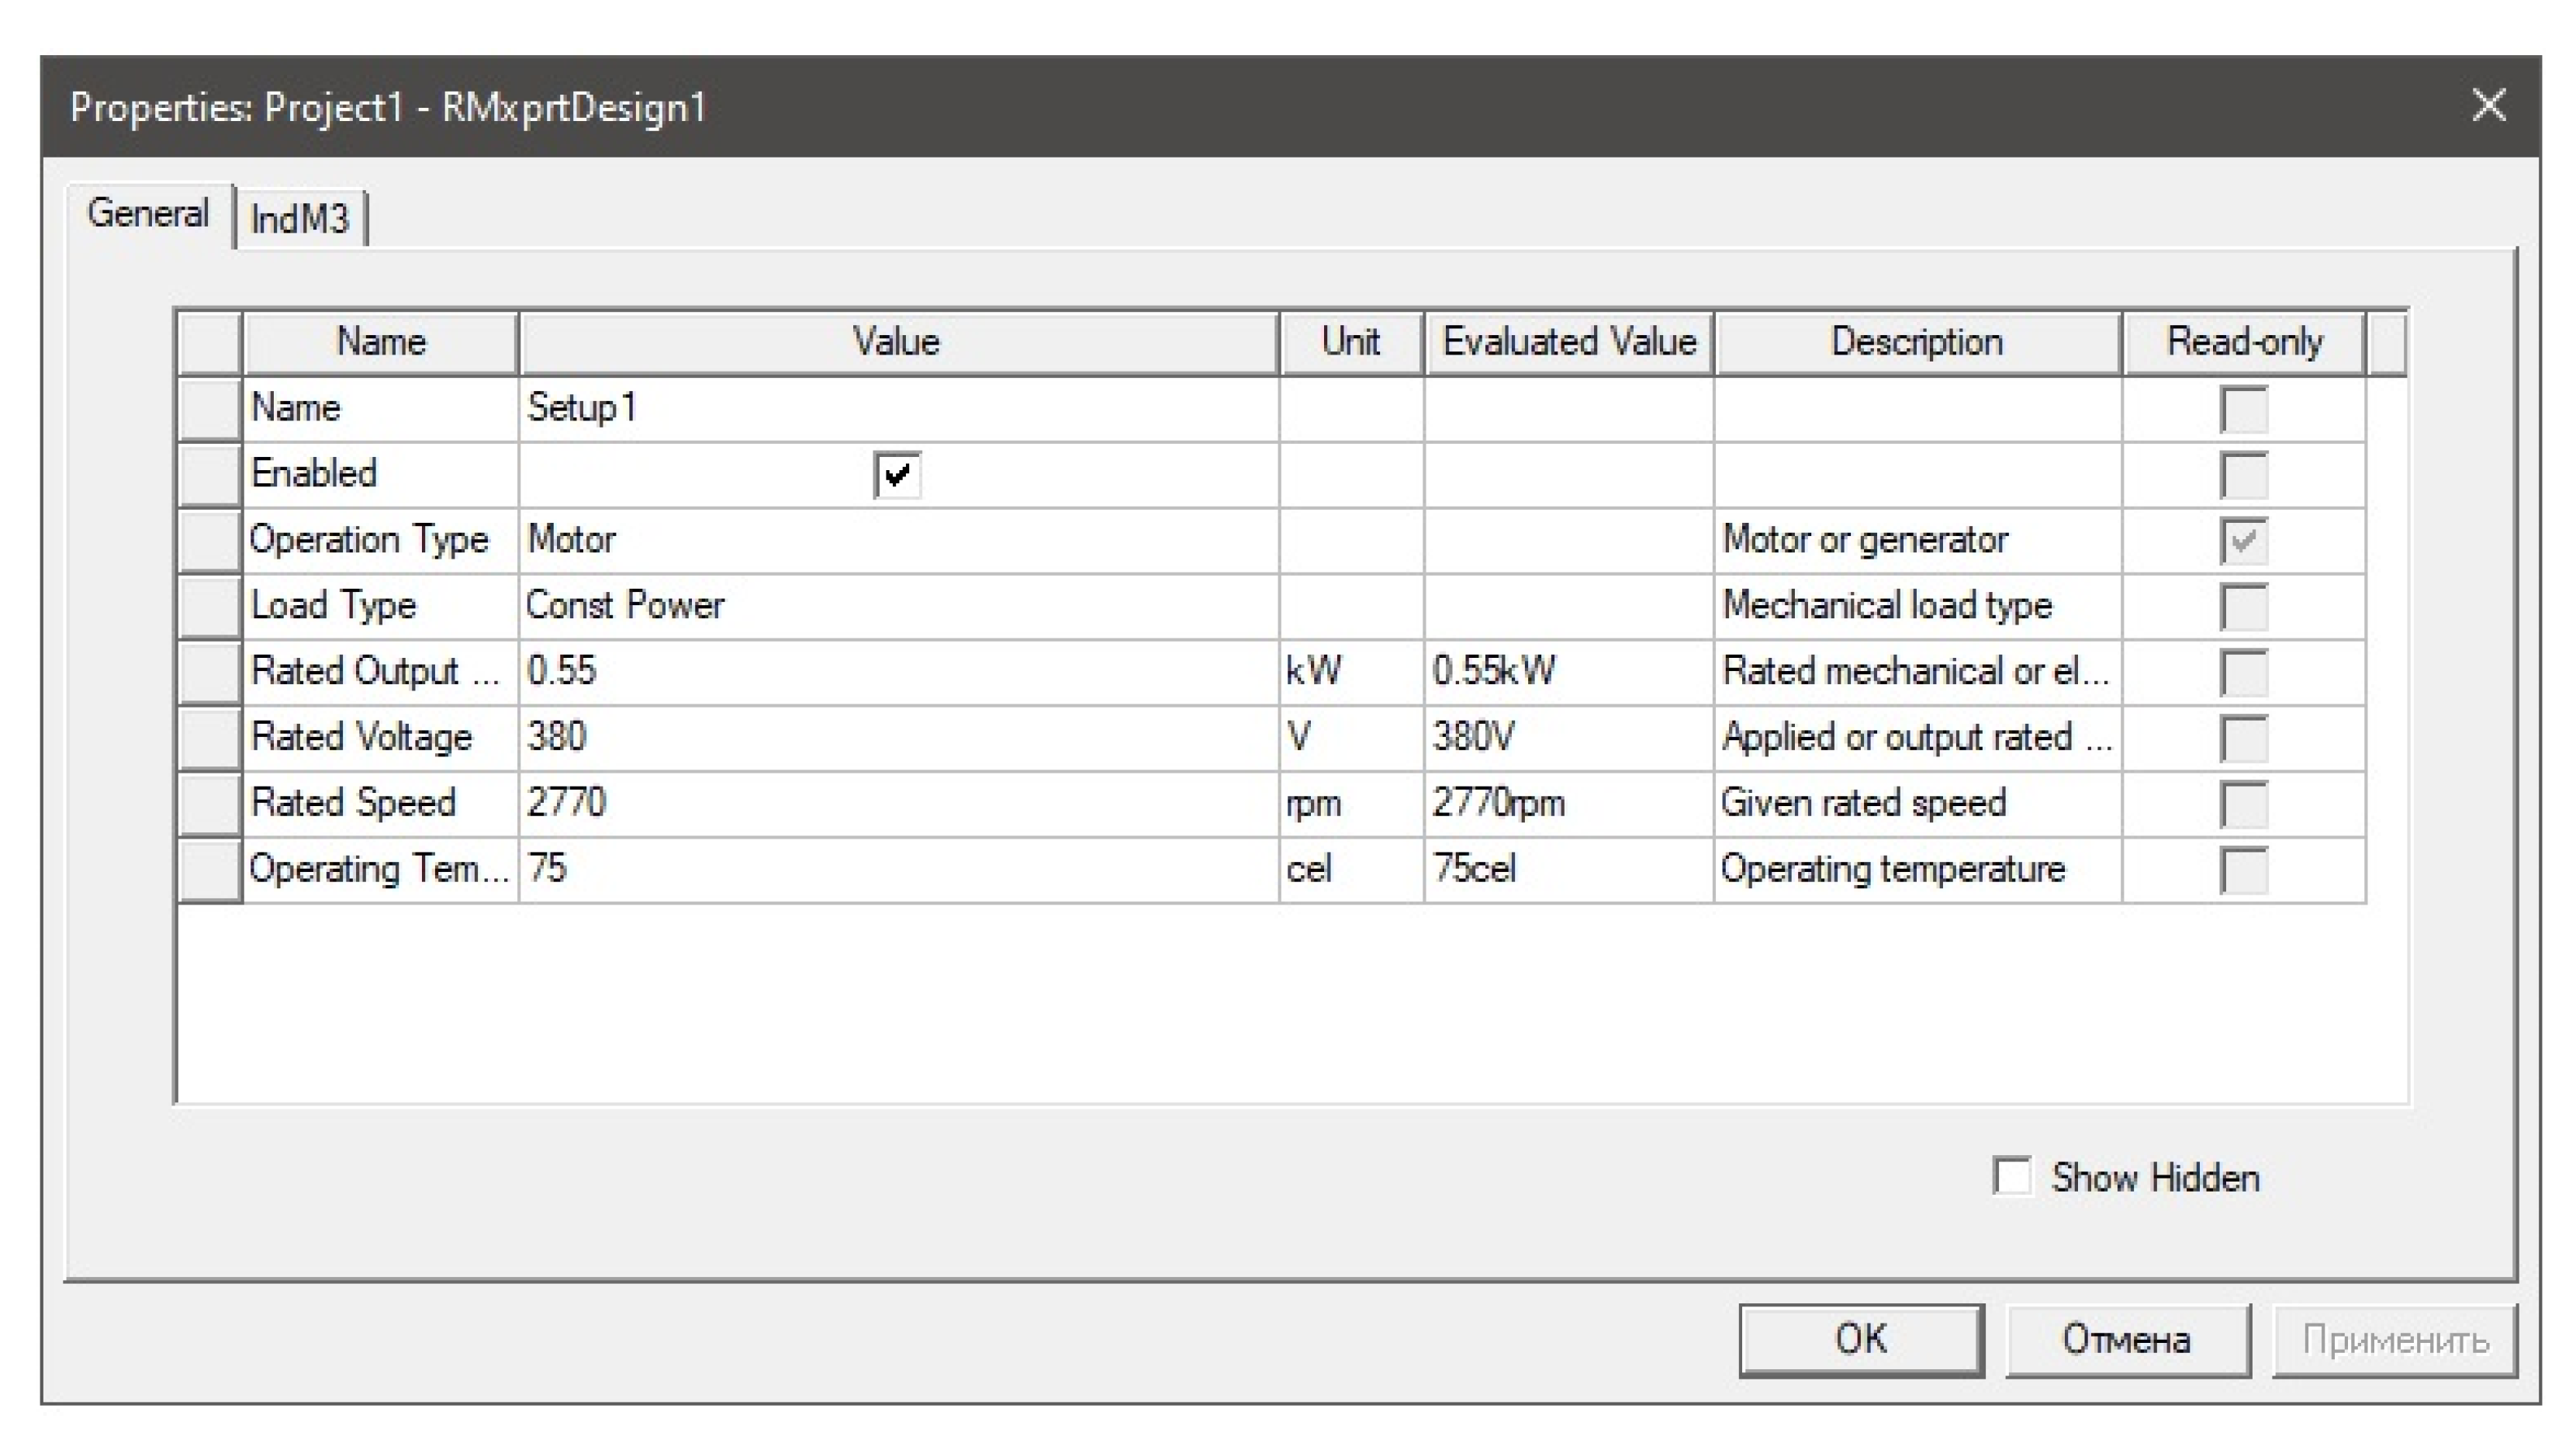Select the General tab
The height and width of the screenshot is (1436, 2576).
[x=148, y=214]
